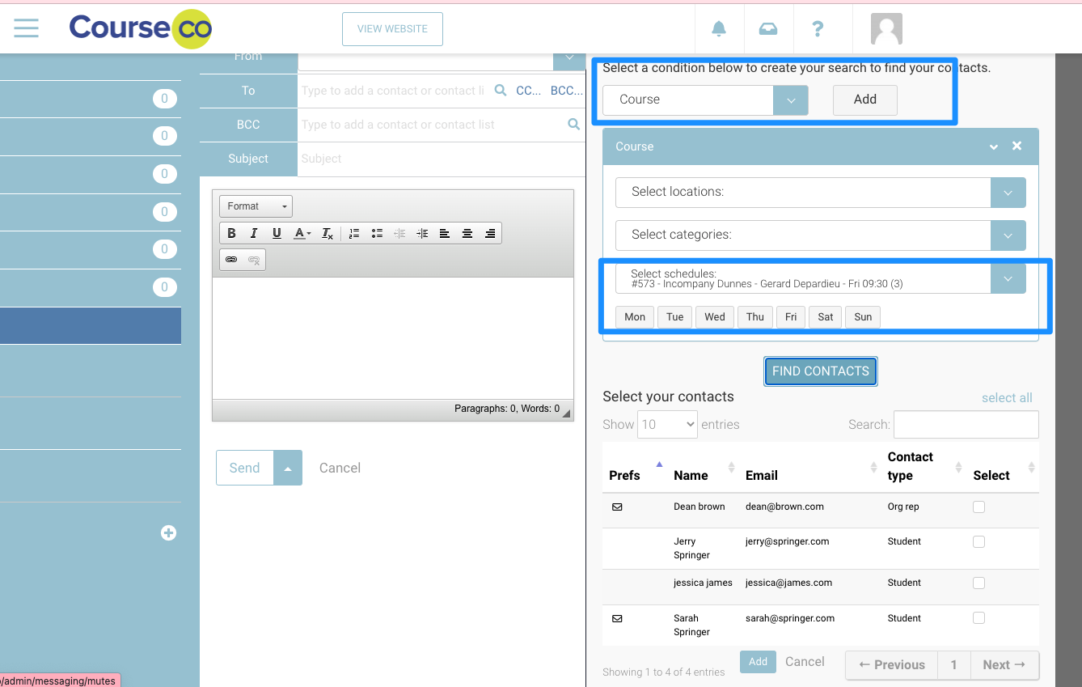The width and height of the screenshot is (1082, 687).
Task: Select the checkbox for Jerry Springer
Action: click(978, 542)
